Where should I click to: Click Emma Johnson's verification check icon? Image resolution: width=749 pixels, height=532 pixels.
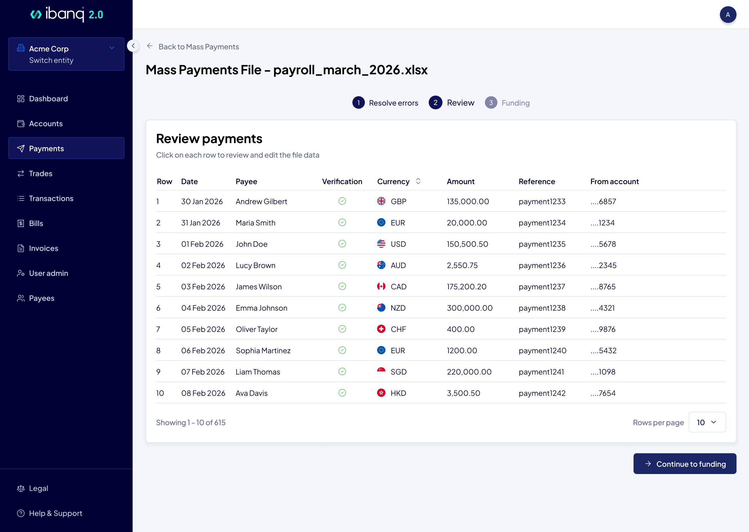pos(342,308)
